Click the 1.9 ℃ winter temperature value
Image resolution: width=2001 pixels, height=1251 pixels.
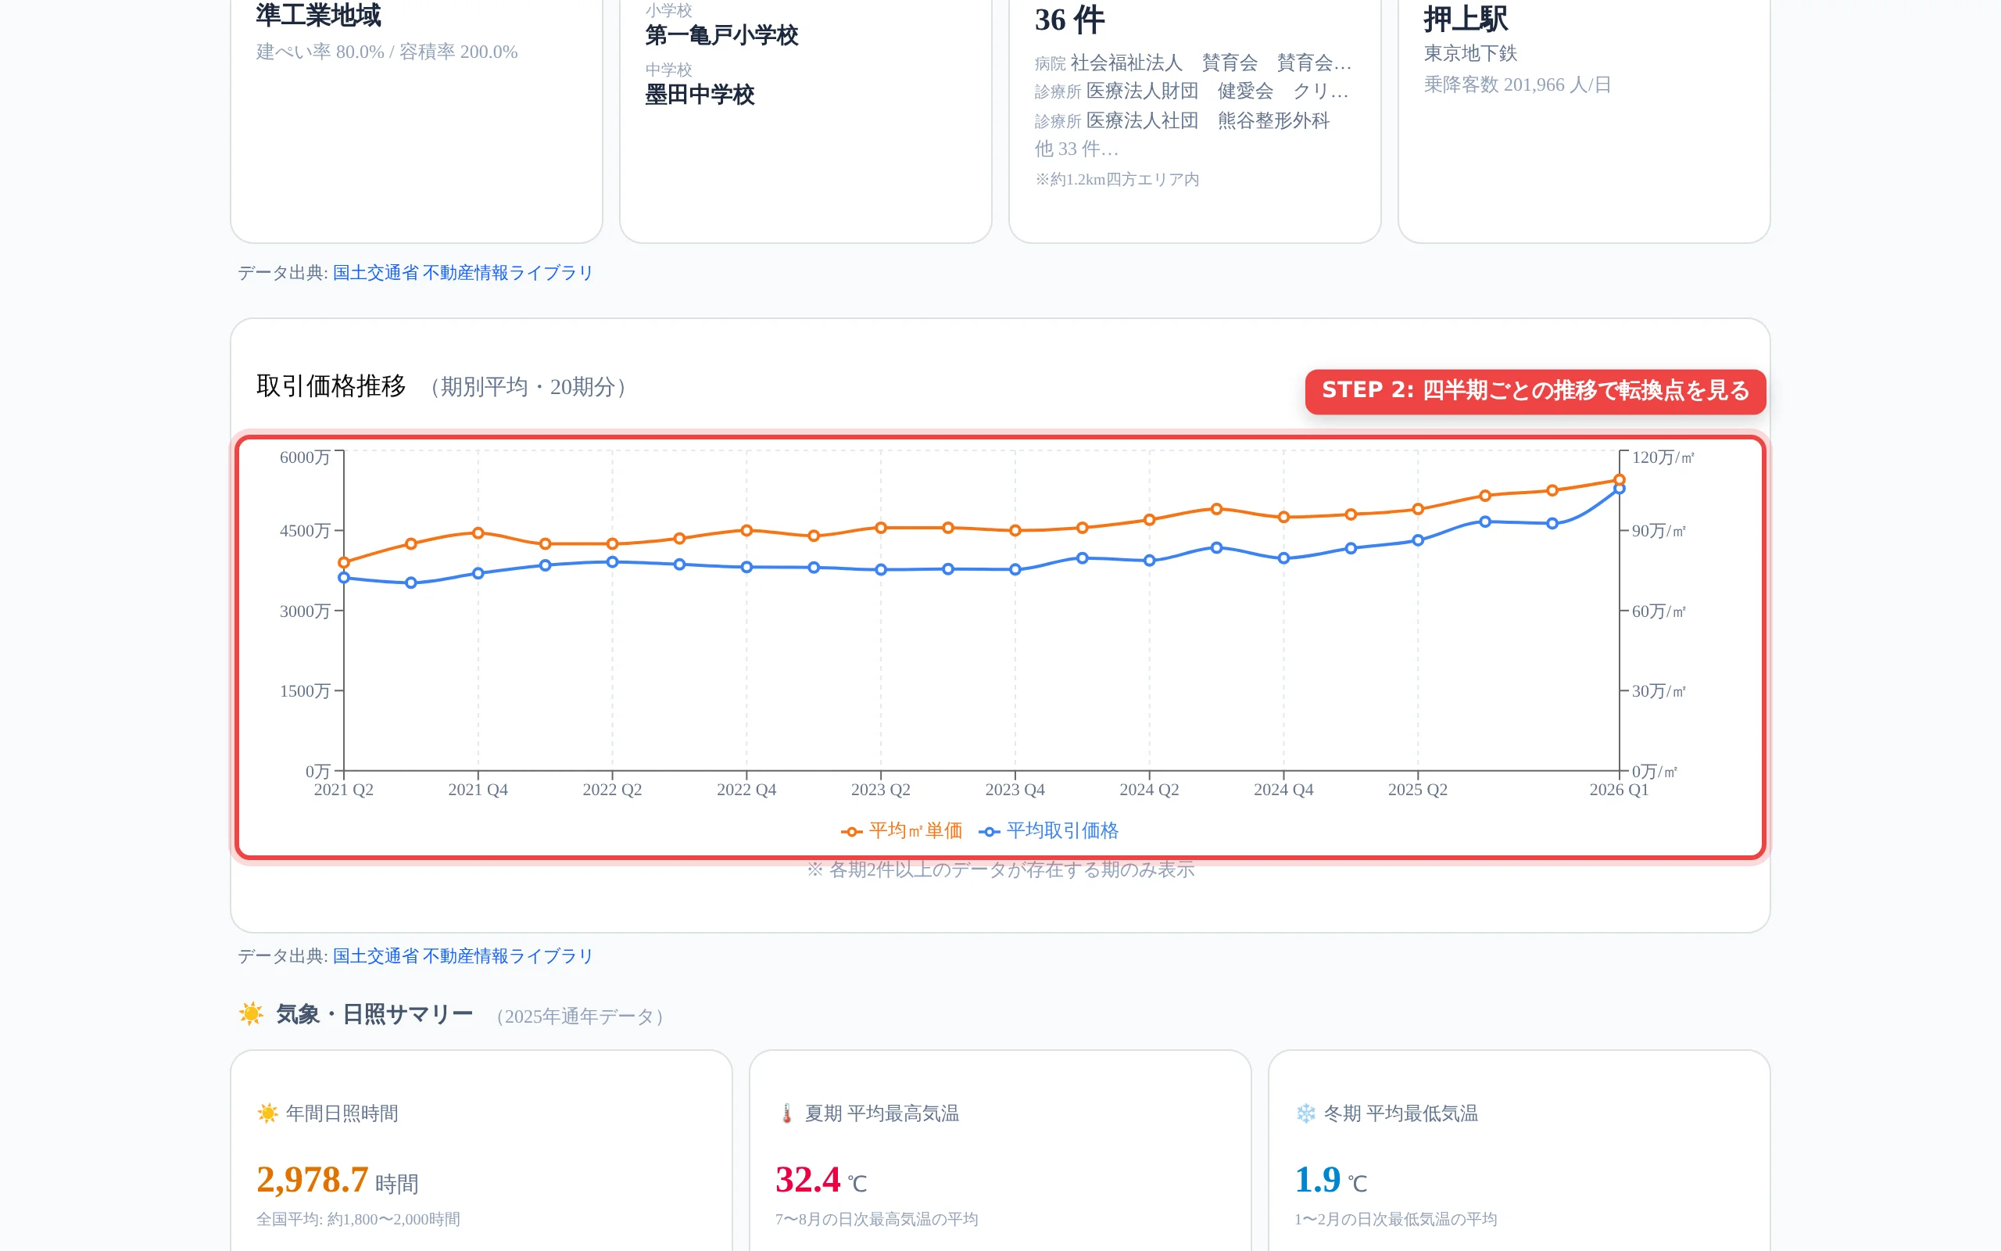tap(1330, 1181)
